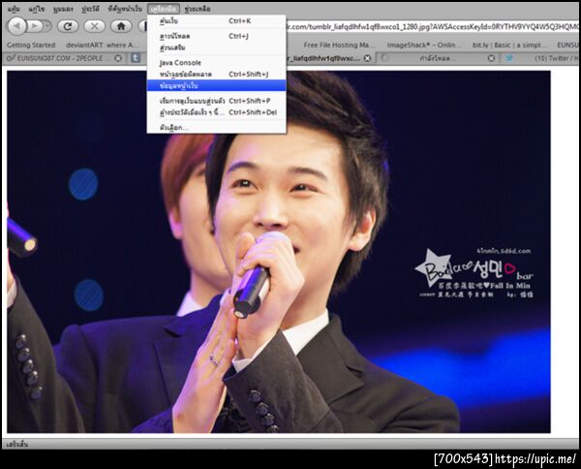Close the EUNSUNG87.COM tab
Viewport: 581px width, 469px height.
point(118,58)
